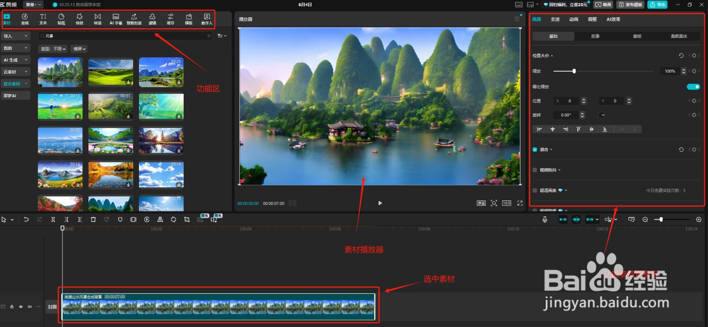Click the align top icon in alignment row

pyautogui.click(x=578, y=129)
